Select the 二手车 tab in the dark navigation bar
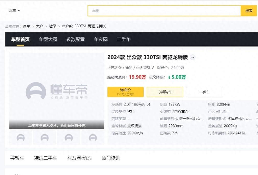258x175 pixels. (x=124, y=39)
